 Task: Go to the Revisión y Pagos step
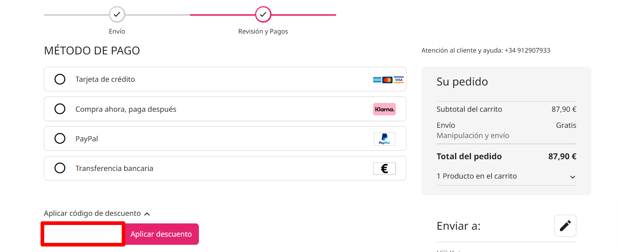(263, 31)
